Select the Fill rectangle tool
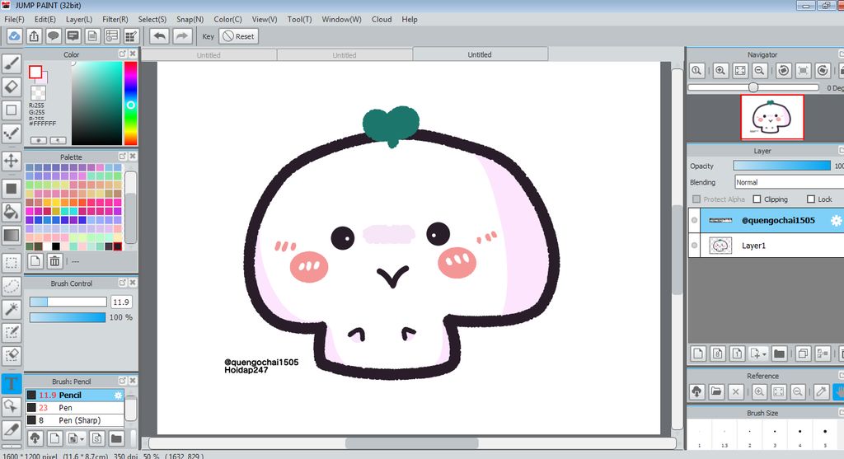Viewport: 844px width, 459px height. pyautogui.click(x=12, y=189)
